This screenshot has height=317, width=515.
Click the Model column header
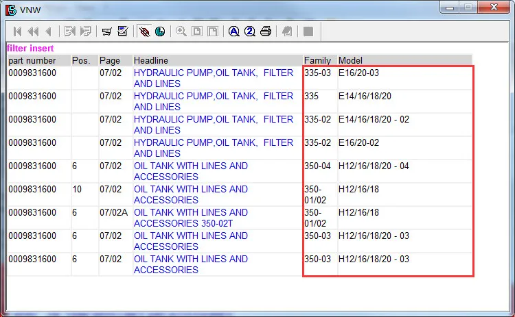(404, 61)
